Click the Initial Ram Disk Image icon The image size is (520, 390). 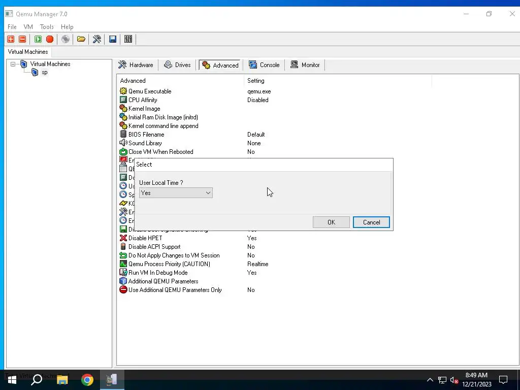[x=123, y=117]
